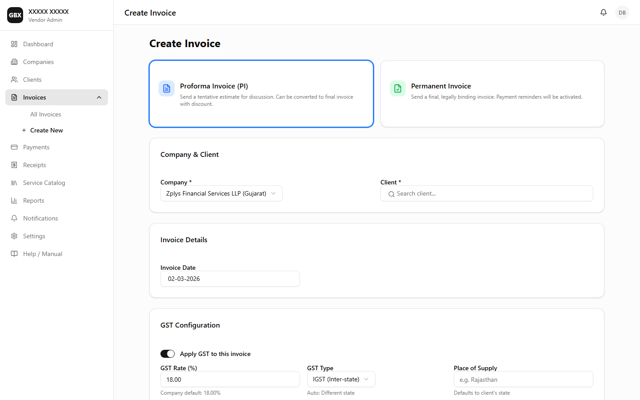Choose the Proforma Invoice (PI) card
The width and height of the screenshot is (640, 400).
pyautogui.click(x=261, y=94)
